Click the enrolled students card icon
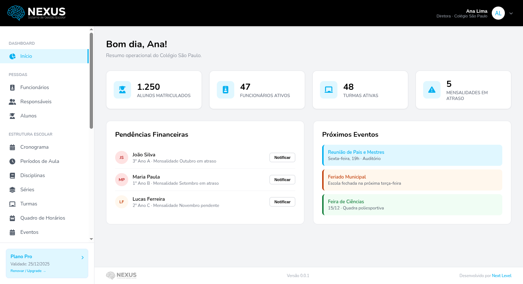 click(x=122, y=90)
